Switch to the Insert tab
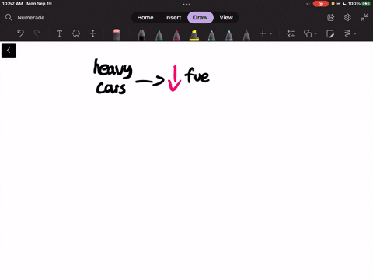Image resolution: width=373 pixels, height=280 pixels. 173,17
